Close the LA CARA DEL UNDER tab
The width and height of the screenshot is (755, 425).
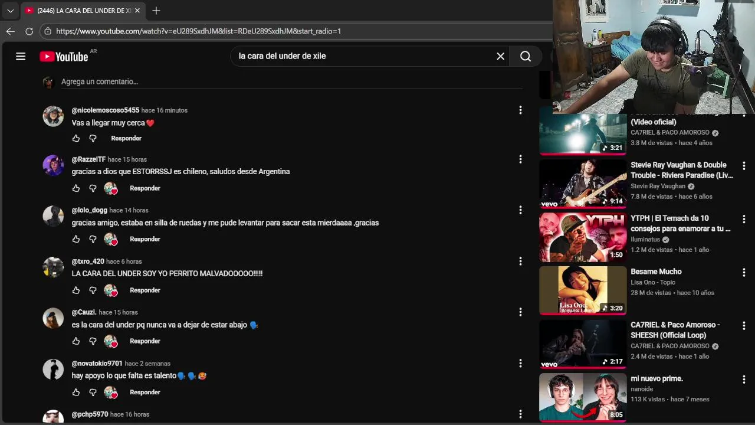137,11
